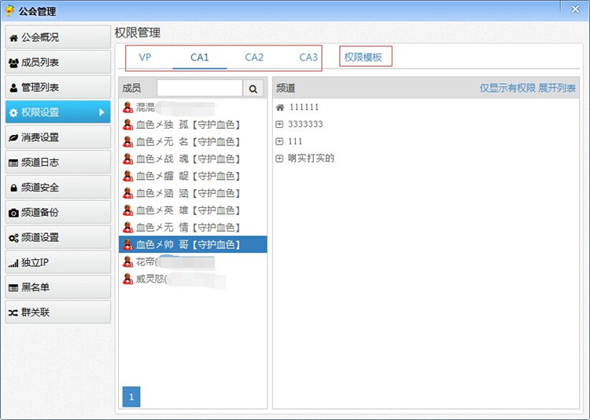The image size is (590, 420).
Task: Go to 管理列表 section
Action: pyautogui.click(x=58, y=87)
